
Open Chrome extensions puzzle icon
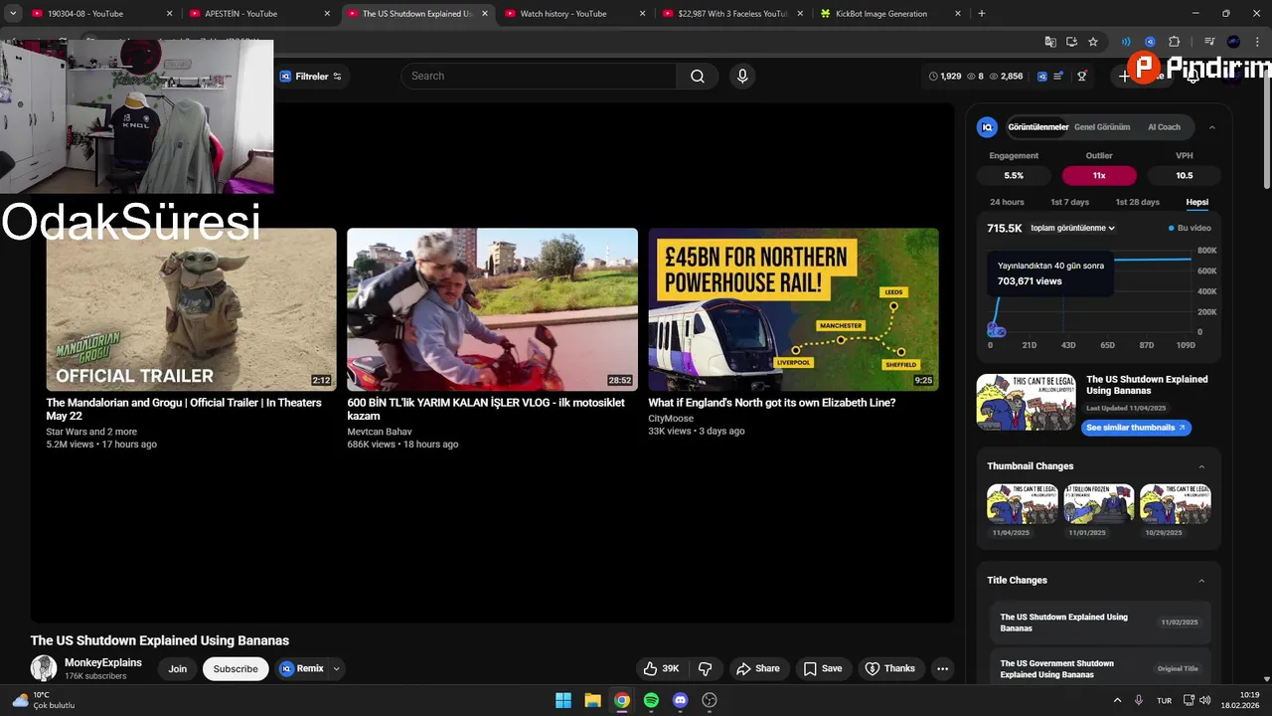click(1174, 42)
